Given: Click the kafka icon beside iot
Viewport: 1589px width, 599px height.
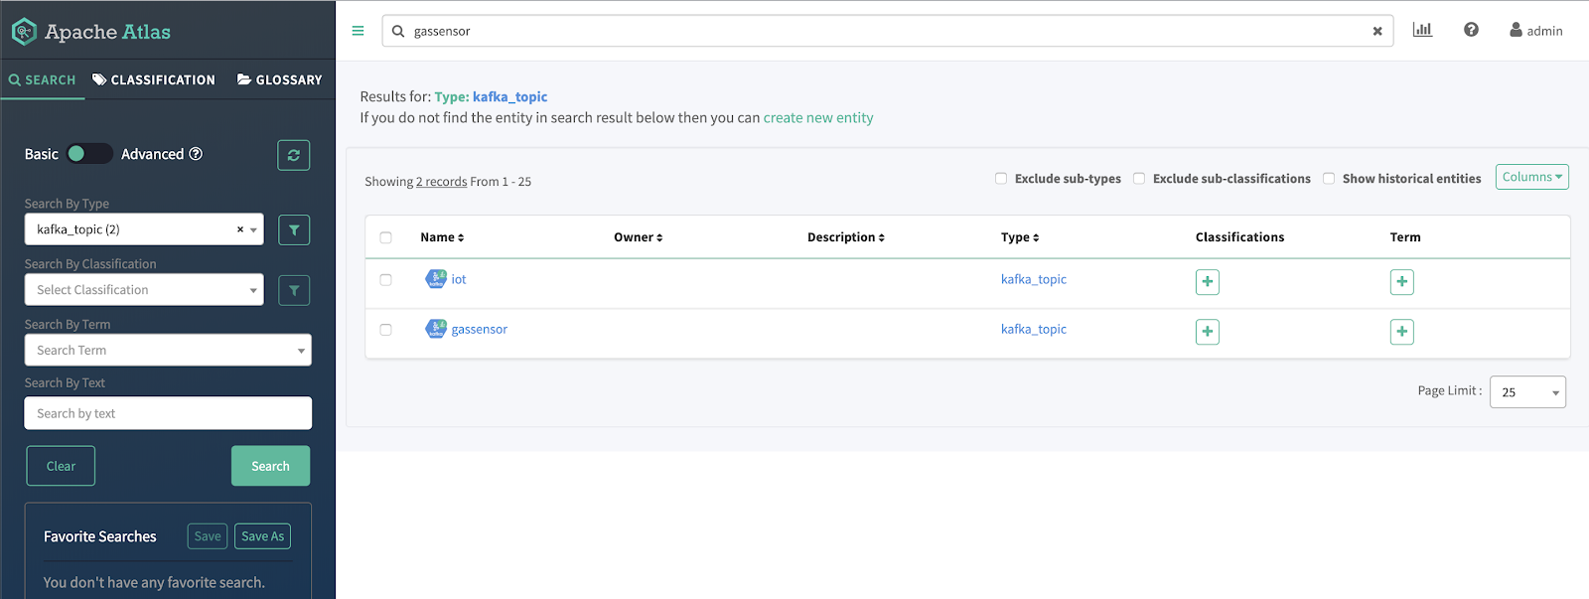Looking at the screenshot, I should [x=436, y=279].
